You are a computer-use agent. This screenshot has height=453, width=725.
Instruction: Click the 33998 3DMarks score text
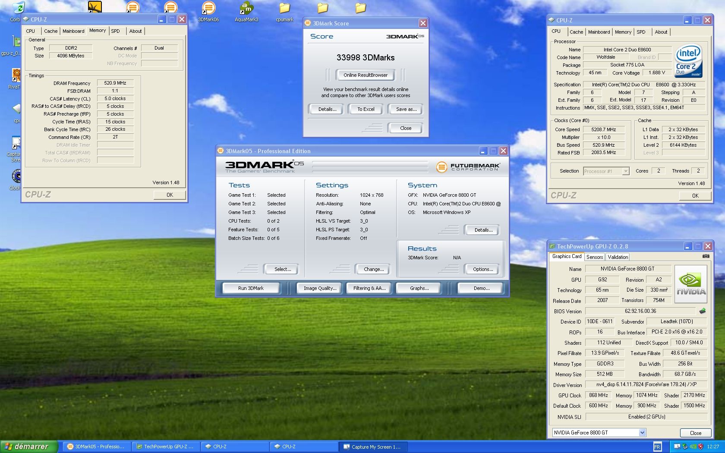[366, 57]
